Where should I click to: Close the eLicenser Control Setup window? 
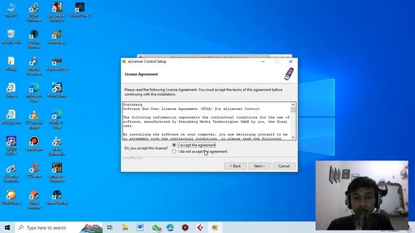coord(290,61)
